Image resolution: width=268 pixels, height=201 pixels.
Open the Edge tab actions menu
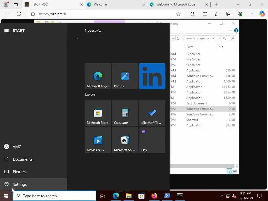click(16, 4)
